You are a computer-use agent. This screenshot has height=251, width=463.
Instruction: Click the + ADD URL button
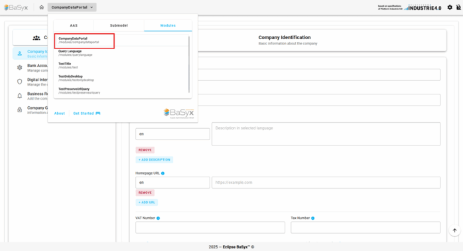pos(147,203)
